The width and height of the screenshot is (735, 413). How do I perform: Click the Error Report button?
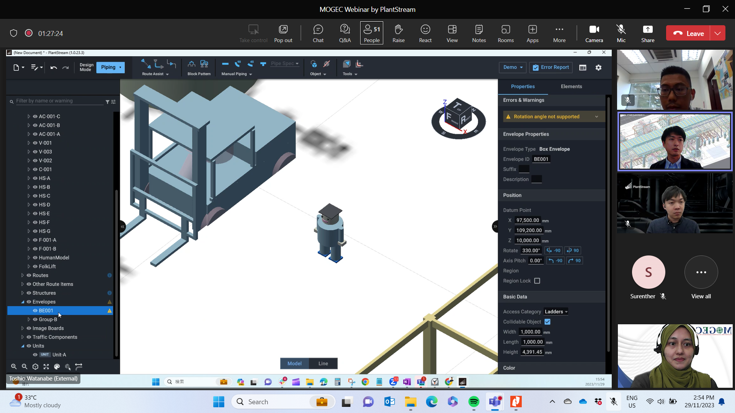(x=551, y=68)
